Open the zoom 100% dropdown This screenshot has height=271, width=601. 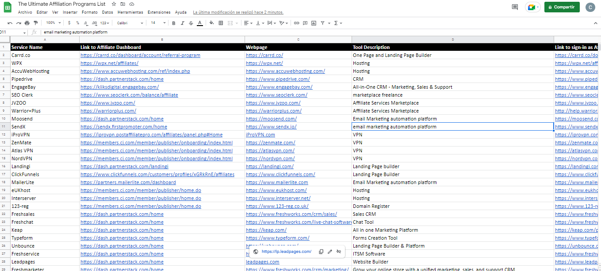53,23
